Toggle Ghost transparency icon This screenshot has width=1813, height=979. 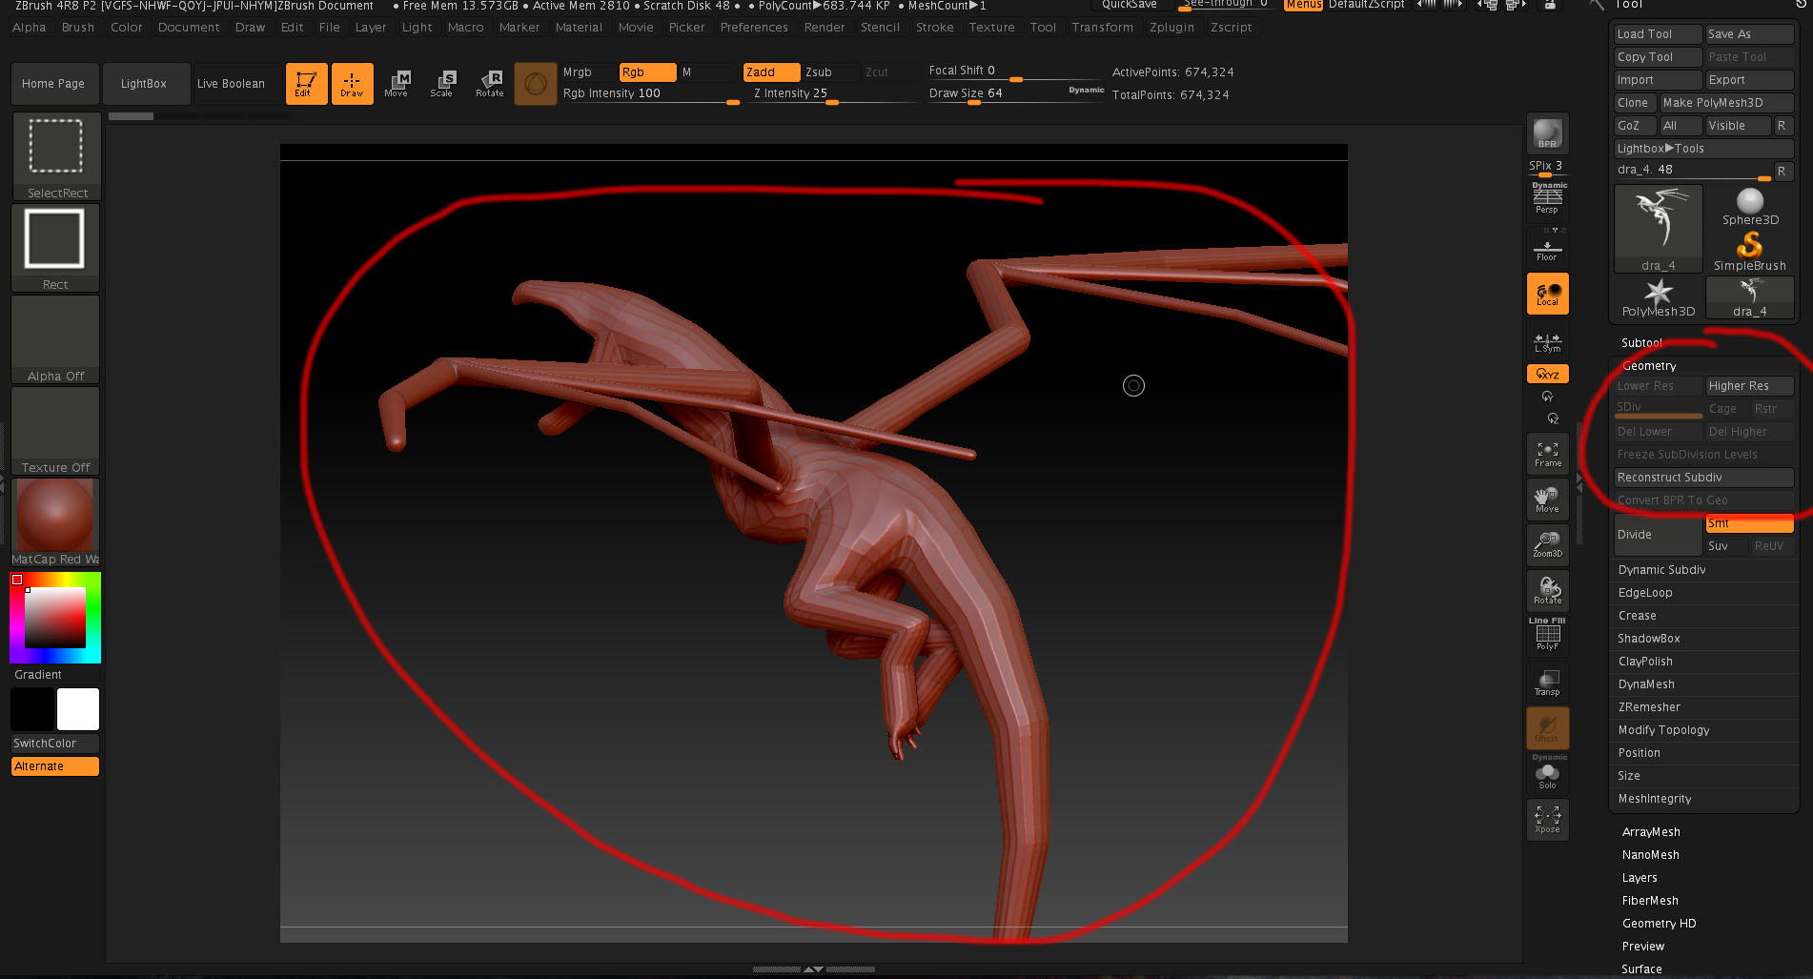pyautogui.click(x=1547, y=728)
